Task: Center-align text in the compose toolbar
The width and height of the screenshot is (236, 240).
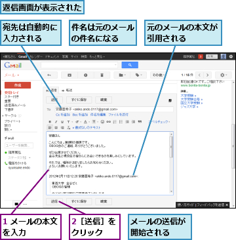Action: pos(56,127)
